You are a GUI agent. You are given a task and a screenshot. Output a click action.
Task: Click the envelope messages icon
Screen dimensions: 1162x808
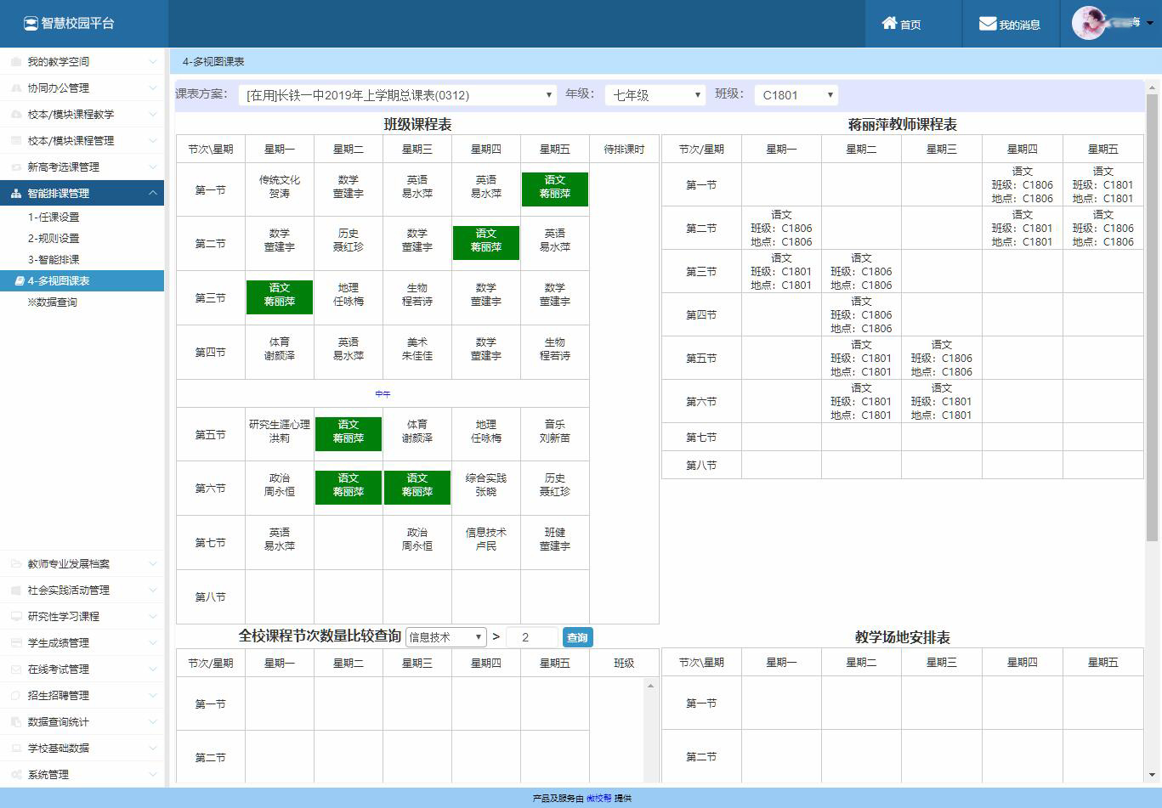pos(987,24)
